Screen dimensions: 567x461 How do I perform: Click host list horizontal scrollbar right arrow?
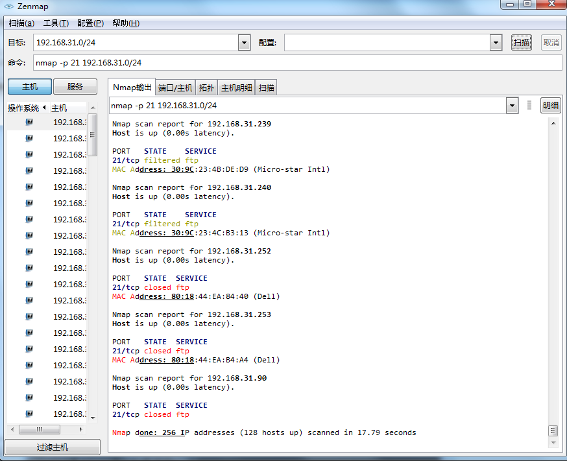click(80, 430)
